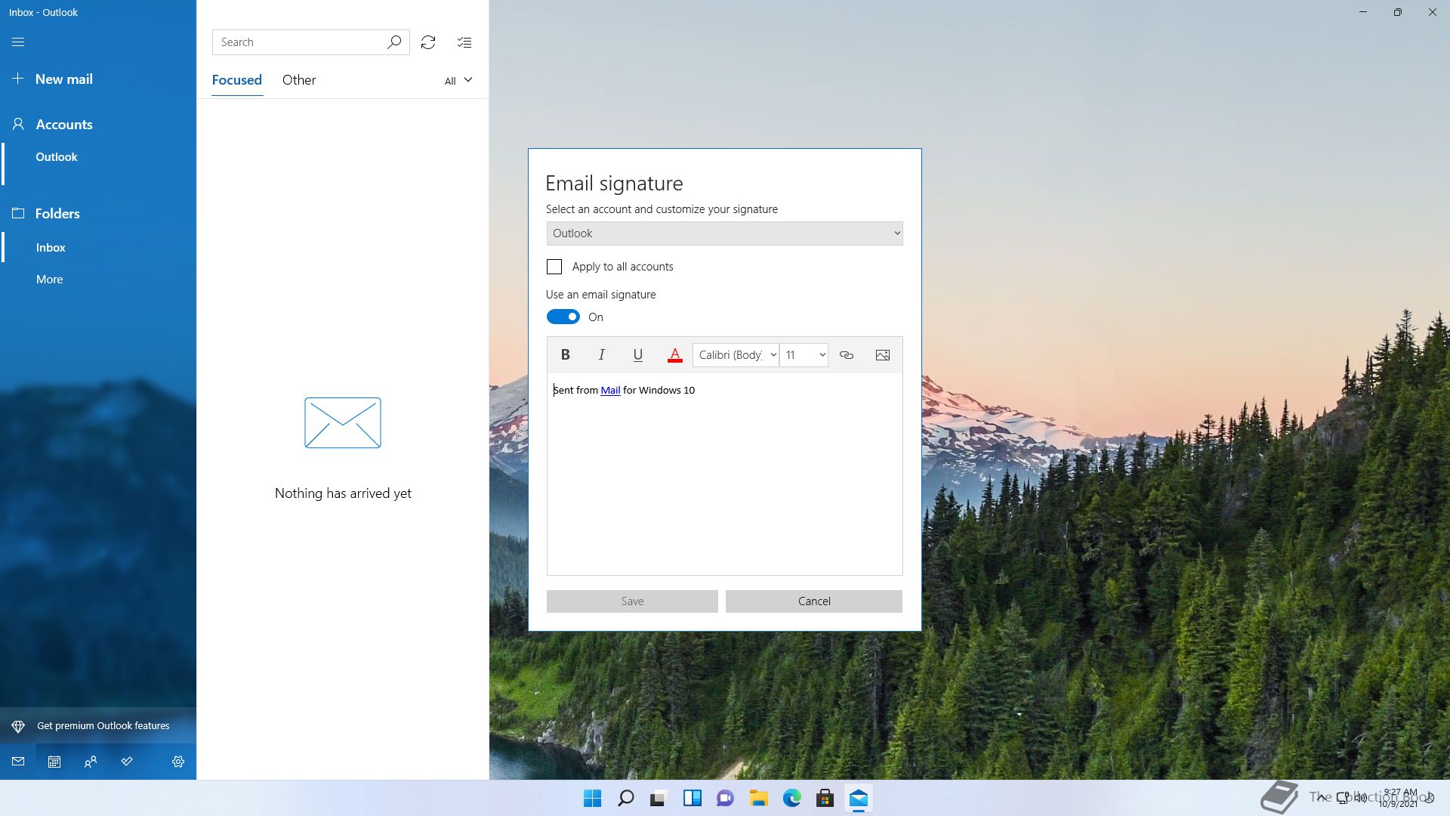1450x816 pixels.
Task: Select the Focused inbox tab
Action: (x=236, y=80)
